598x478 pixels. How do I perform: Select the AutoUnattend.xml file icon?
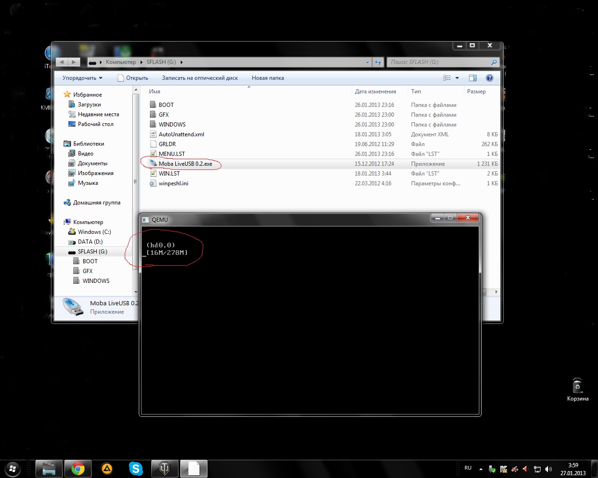153,134
